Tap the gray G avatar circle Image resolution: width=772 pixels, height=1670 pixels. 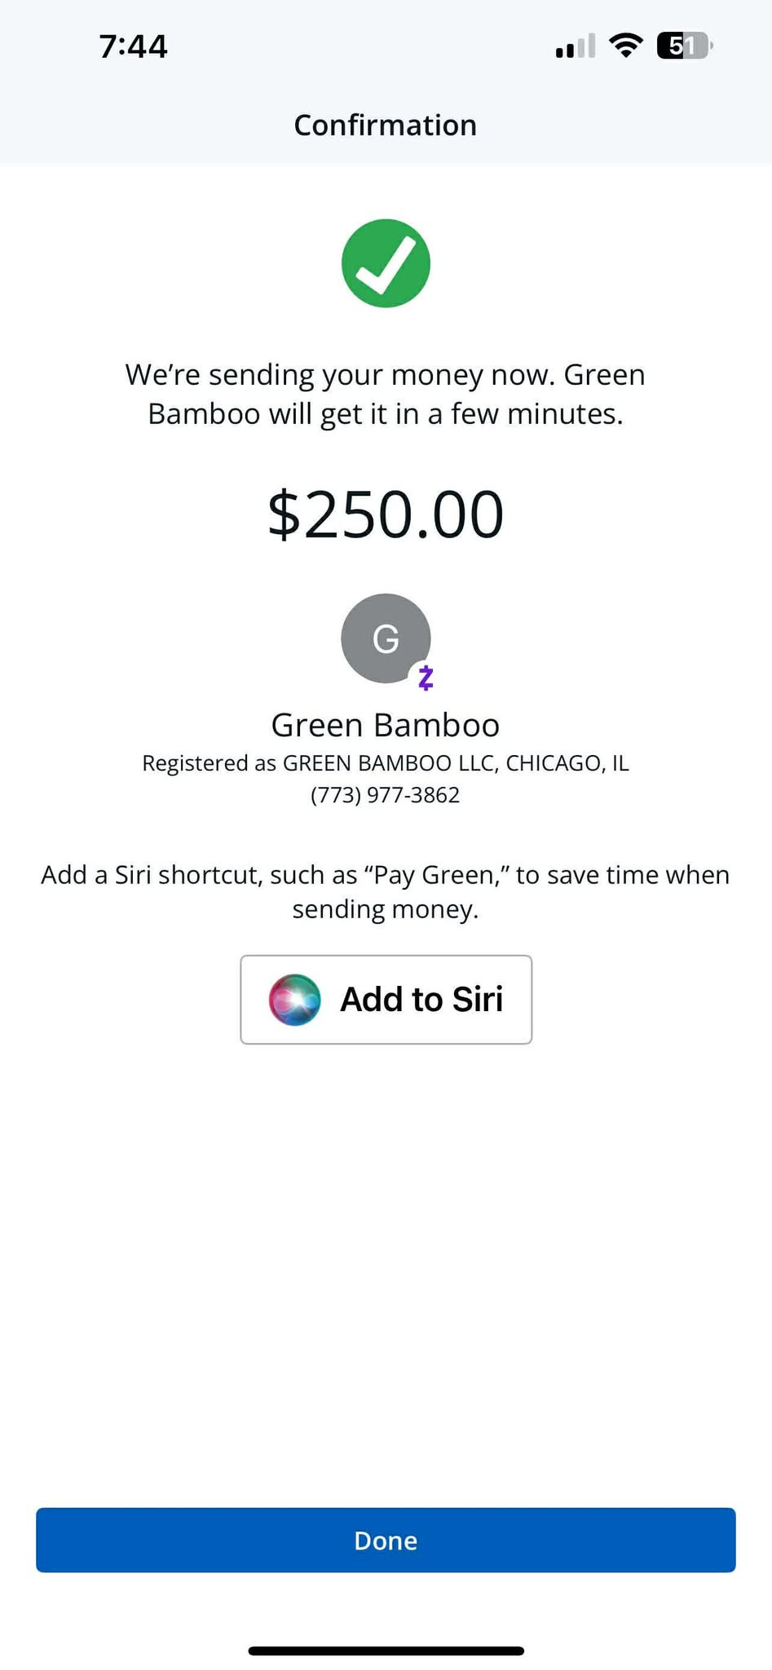click(385, 638)
